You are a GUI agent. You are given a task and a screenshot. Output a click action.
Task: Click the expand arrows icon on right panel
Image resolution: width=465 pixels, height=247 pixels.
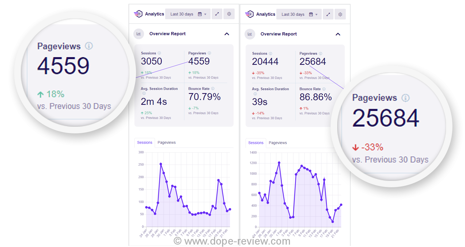(328, 14)
